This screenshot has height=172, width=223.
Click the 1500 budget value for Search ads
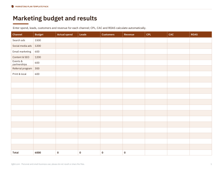[38, 40]
